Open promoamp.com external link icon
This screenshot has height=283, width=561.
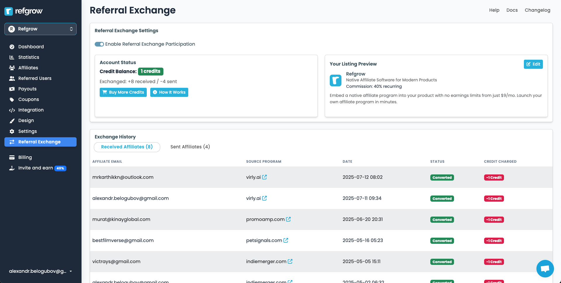[288, 219]
